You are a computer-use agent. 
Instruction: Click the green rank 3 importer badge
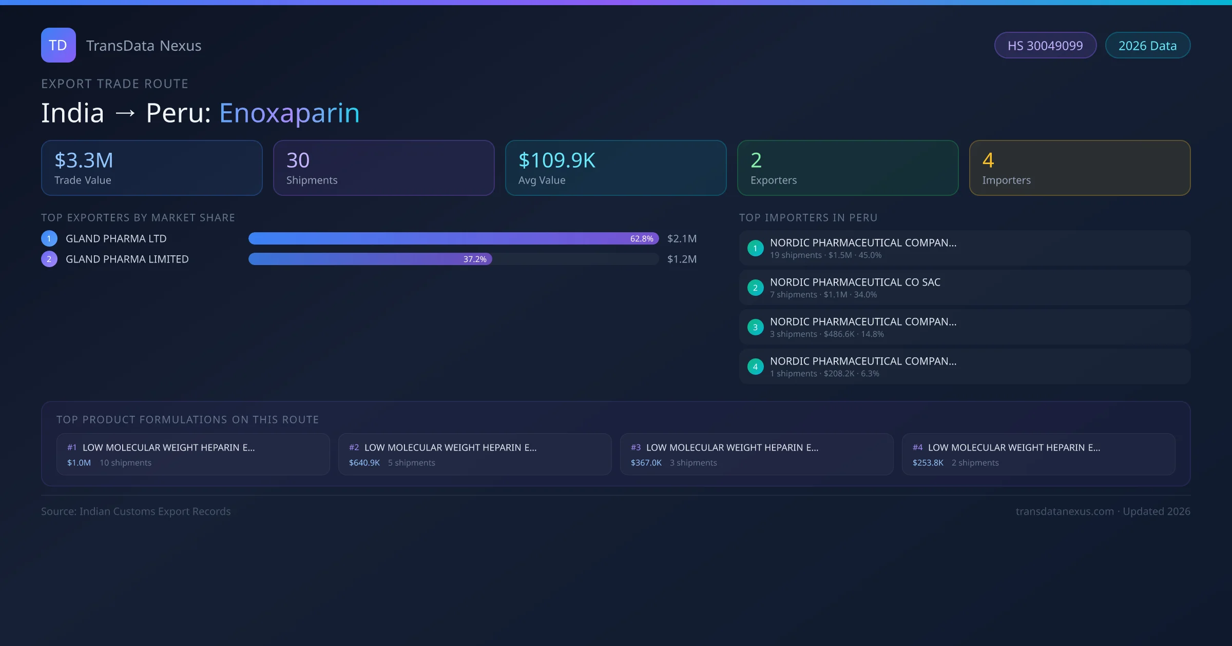pyautogui.click(x=755, y=327)
